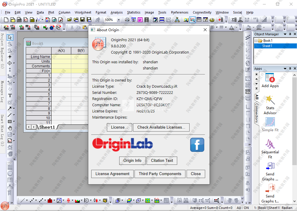This screenshot has width=297, height=211.
Task: Click the Screen Reader tool icon
Action: (10, 57)
